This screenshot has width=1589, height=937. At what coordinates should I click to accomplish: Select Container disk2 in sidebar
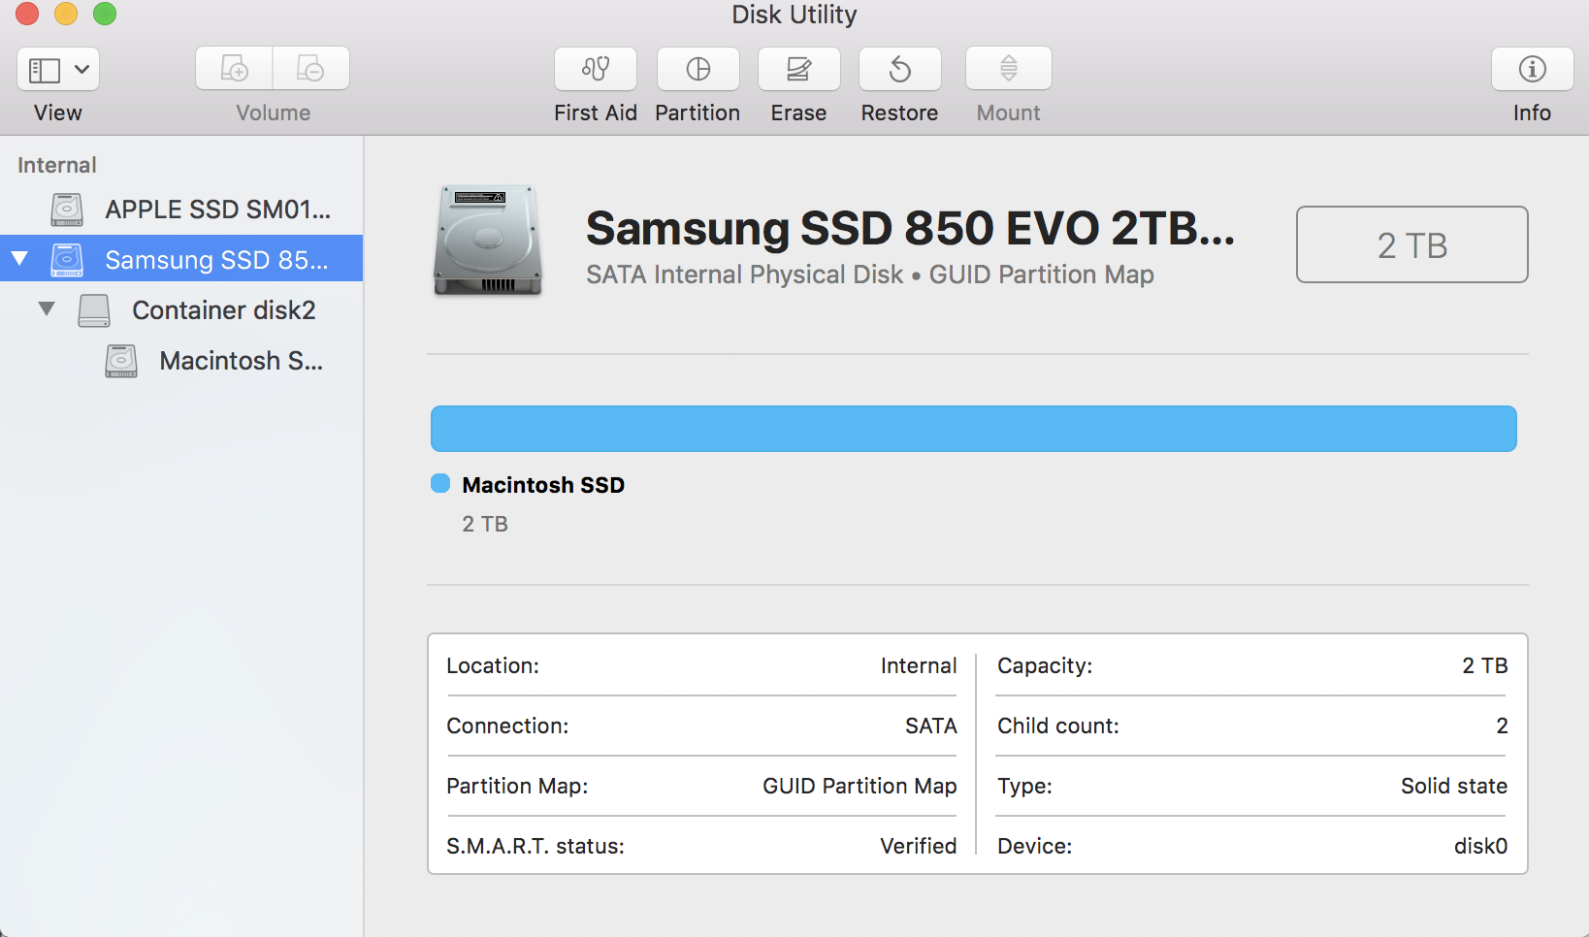[181, 309]
